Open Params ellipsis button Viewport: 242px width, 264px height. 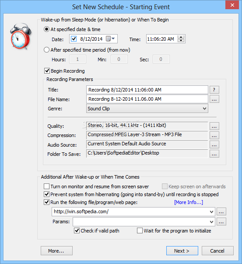(221, 222)
